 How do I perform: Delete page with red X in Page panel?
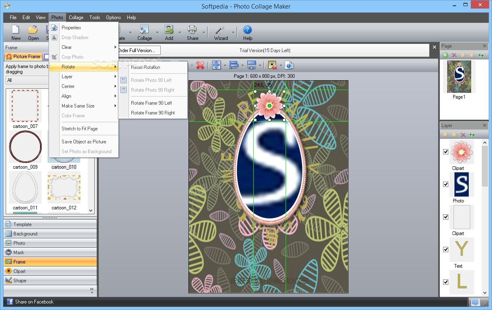pyautogui.click(x=454, y=55)
